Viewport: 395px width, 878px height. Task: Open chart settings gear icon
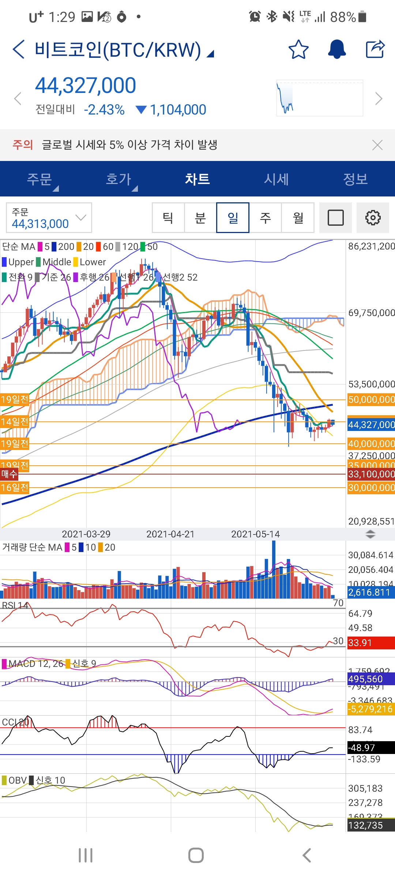[x=373, y=218]
